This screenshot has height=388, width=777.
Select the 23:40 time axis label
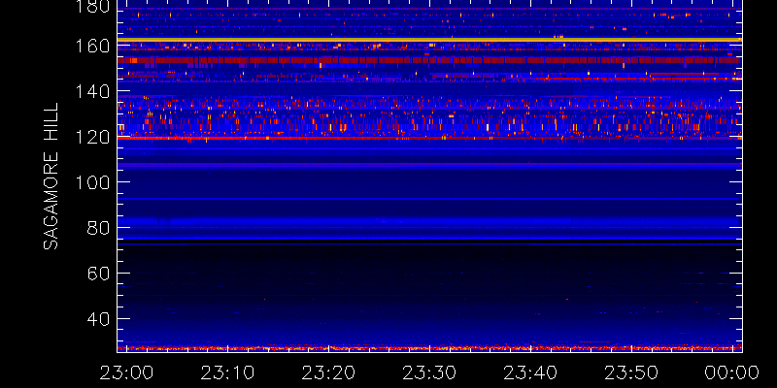[x=530, y=372]
